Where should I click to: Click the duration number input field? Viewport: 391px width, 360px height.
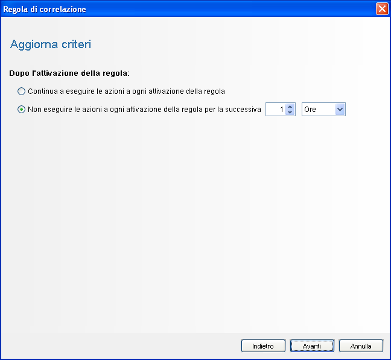tap(276, 109)
